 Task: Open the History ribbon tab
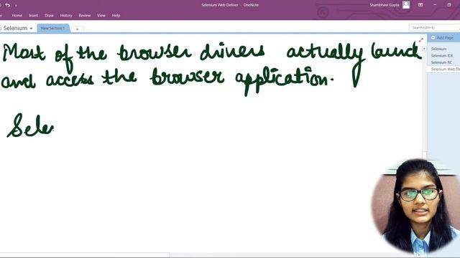pos(66,16)
